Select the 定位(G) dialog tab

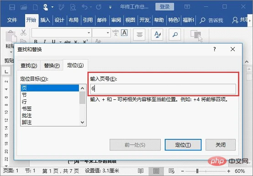click(x=75, y=65)
